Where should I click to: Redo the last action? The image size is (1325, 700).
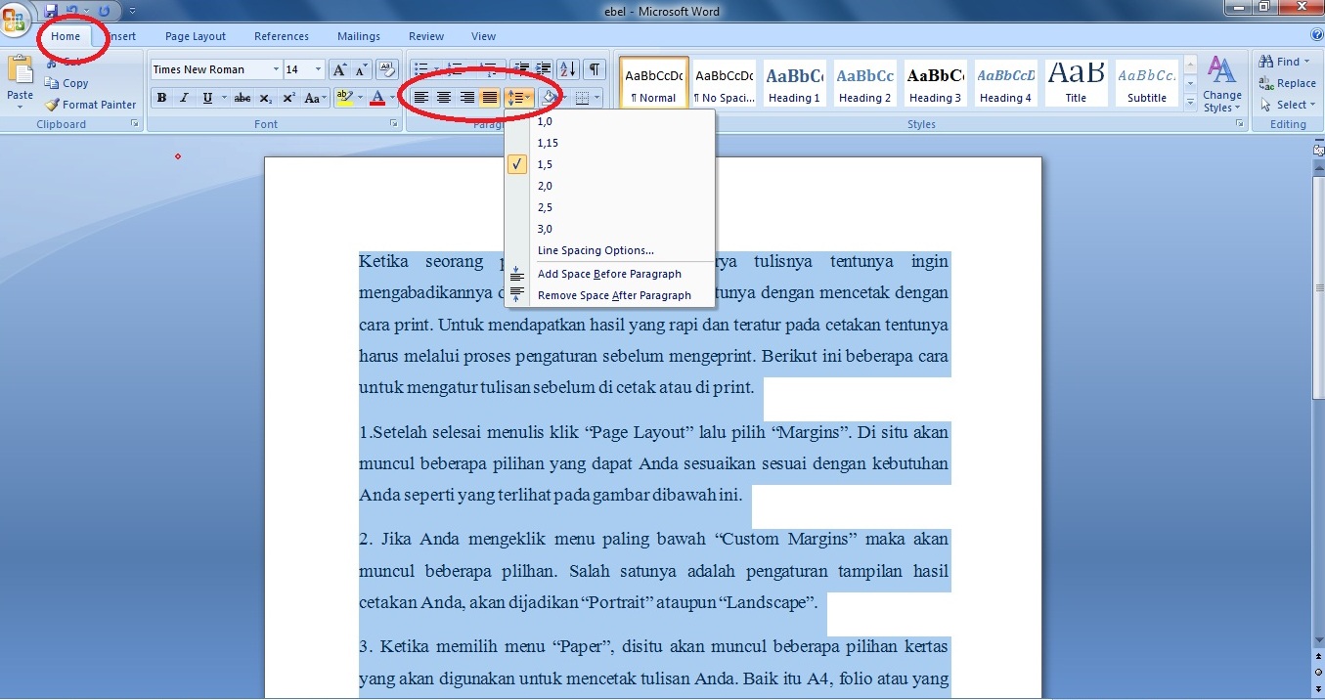click(104, 11)
